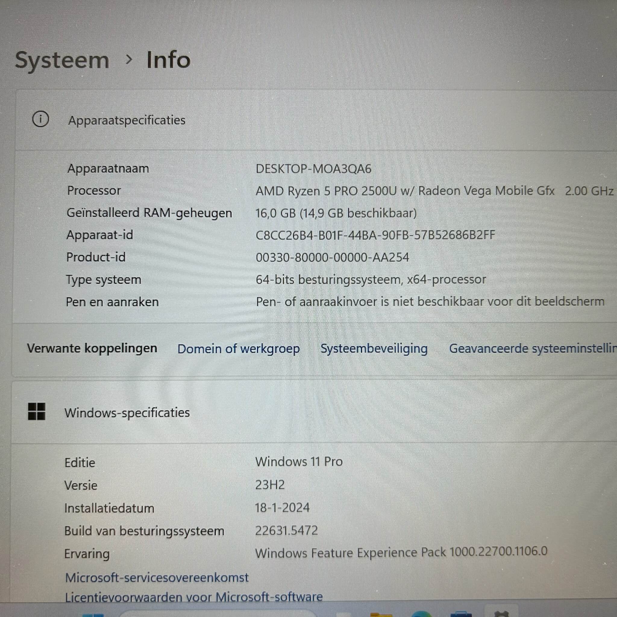Click the Ervaring label
The height and width of the screenshot is (617, 617).
[87, 554]
